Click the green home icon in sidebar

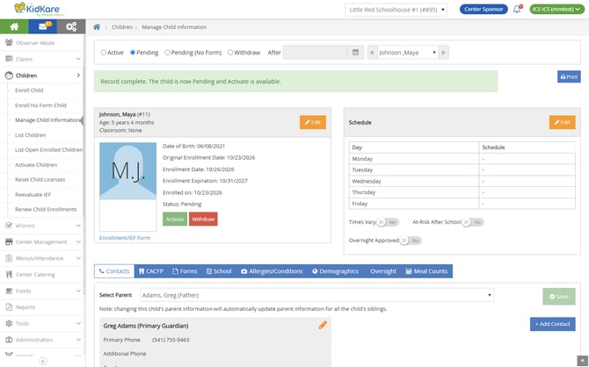pos(14,26)
